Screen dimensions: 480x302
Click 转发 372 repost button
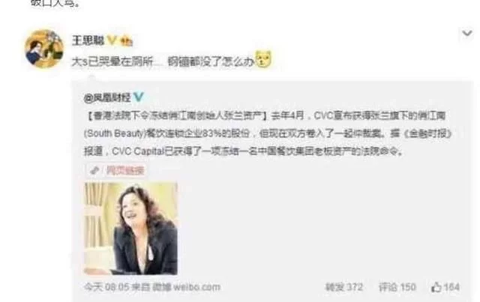point(343,287)
